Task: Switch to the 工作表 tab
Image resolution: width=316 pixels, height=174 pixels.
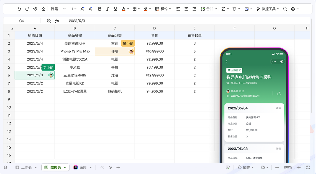Action: [x=26, y=167]
